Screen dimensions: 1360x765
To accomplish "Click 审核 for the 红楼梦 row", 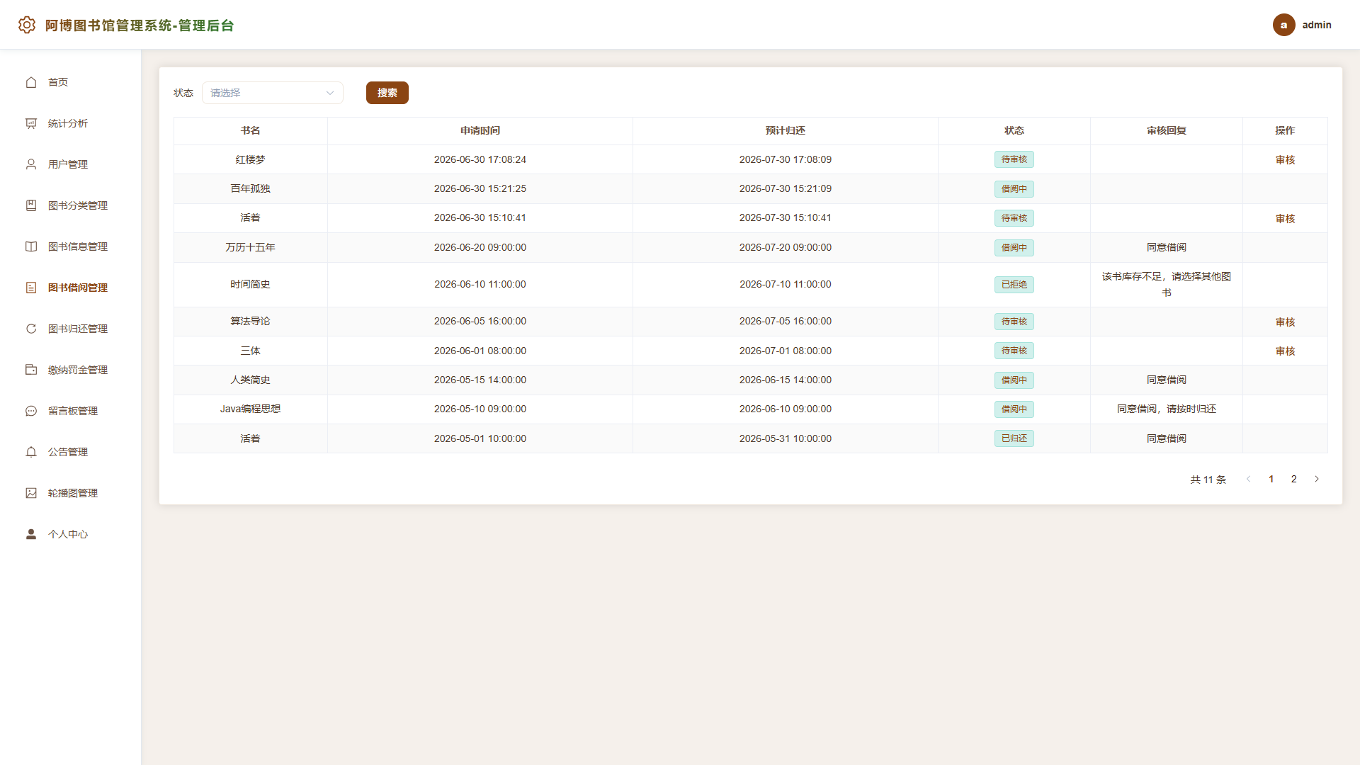I will coord(1285,160).
